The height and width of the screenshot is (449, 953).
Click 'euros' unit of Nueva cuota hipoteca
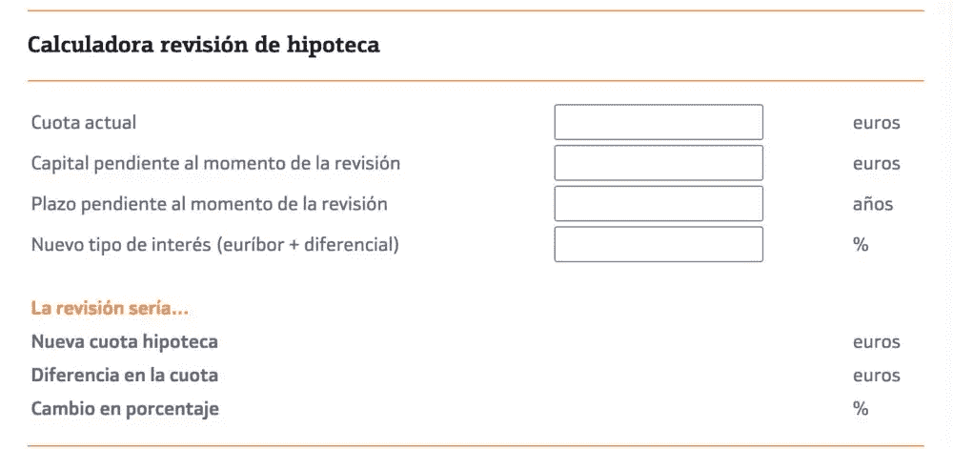click(876, 342)
